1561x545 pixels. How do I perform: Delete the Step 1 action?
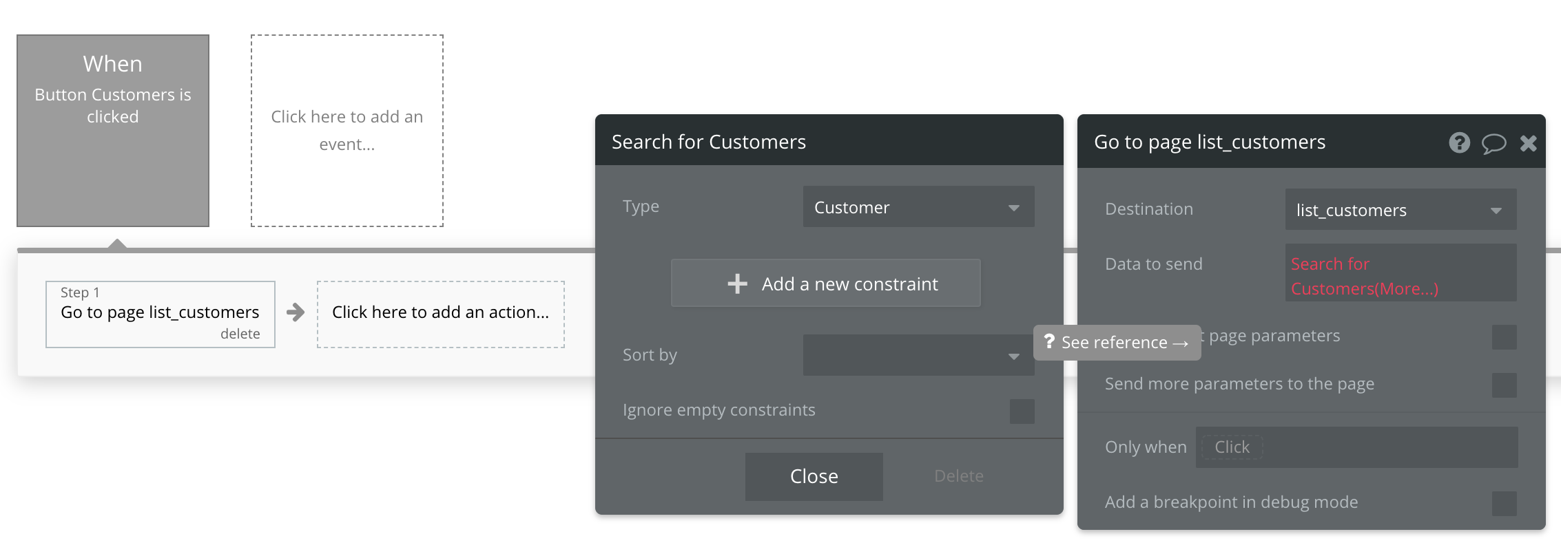(240, 334)
